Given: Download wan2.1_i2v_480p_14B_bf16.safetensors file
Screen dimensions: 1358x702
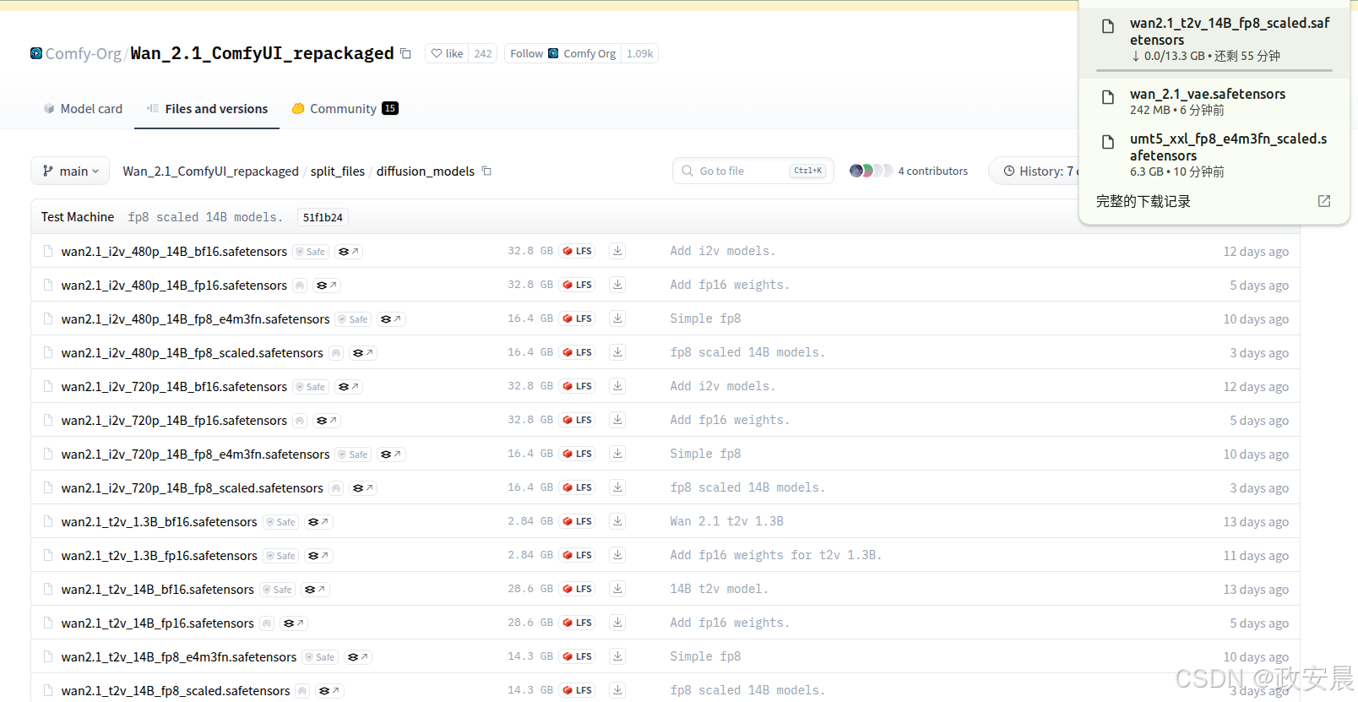Looking at the screenshot, I should pos(617,251).
